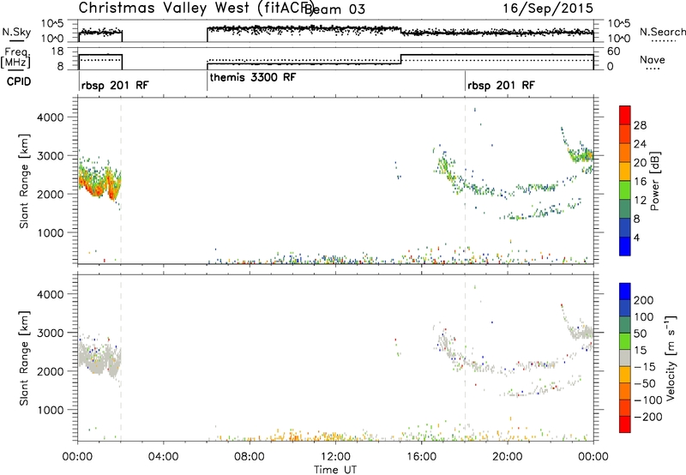This screenshot has width=686, height=475.
Task: Click the "Beam 03" label in the title
Action: click(335, 9)
